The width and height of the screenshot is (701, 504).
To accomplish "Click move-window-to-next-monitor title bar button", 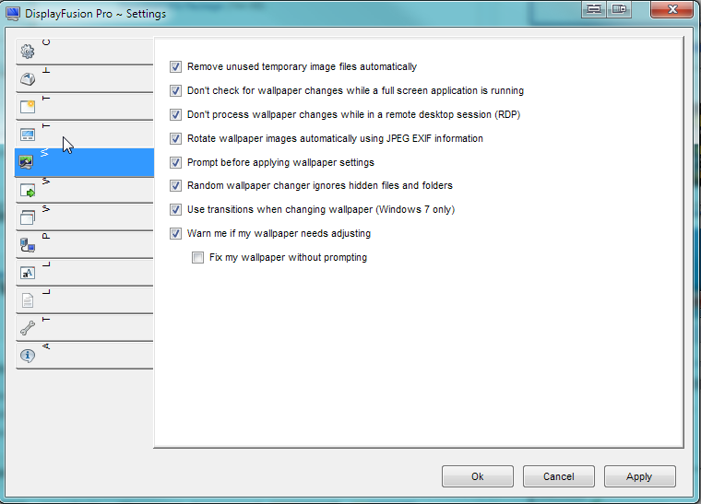I will click(619, 8).
